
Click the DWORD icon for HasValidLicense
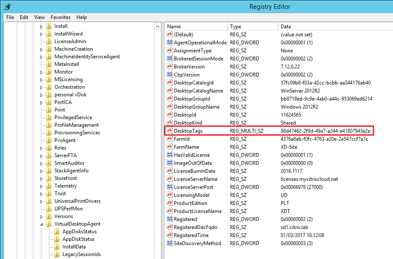pos(170,155)
